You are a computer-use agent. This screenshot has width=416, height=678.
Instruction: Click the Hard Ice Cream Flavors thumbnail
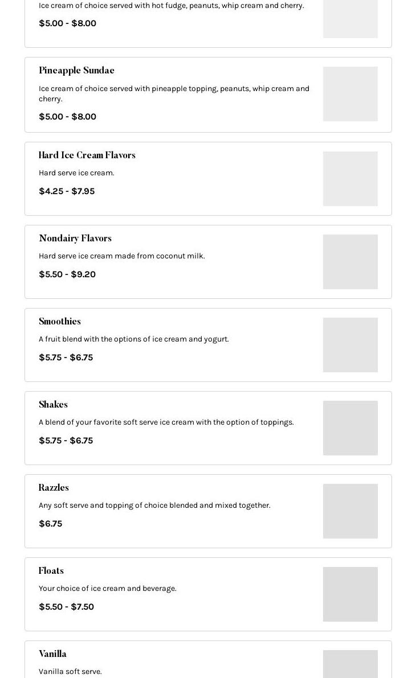coord(350,179)
